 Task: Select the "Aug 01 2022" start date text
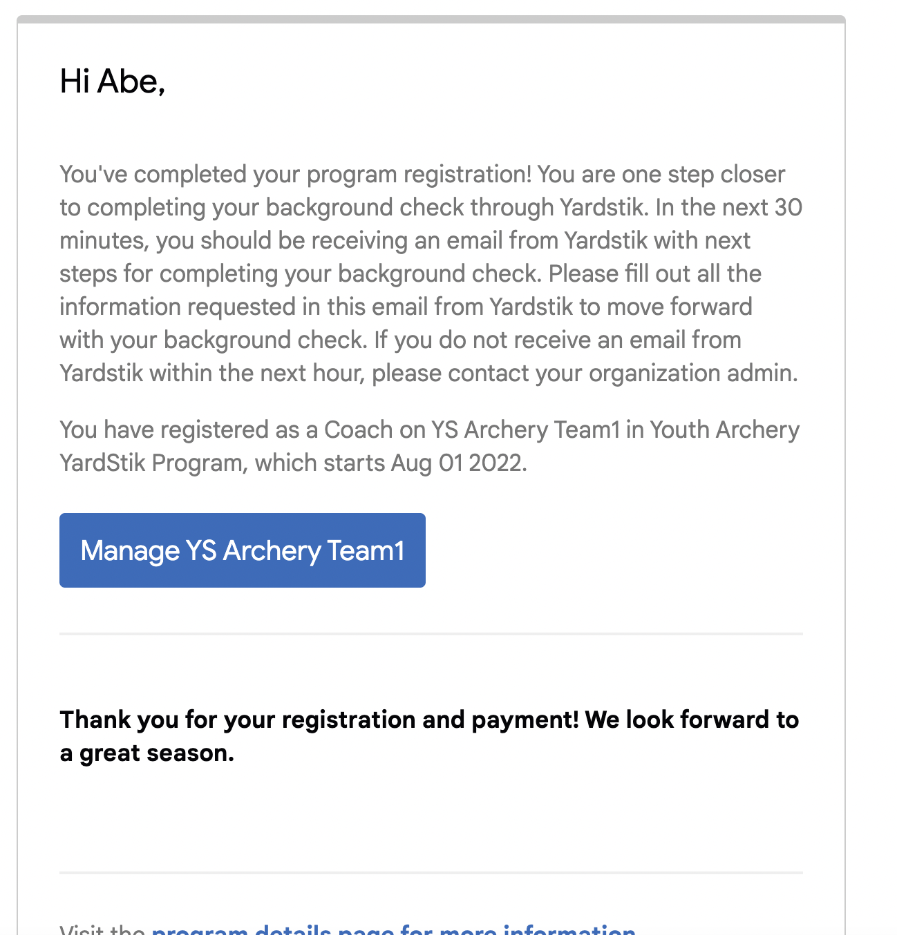[x=459, y=463]
